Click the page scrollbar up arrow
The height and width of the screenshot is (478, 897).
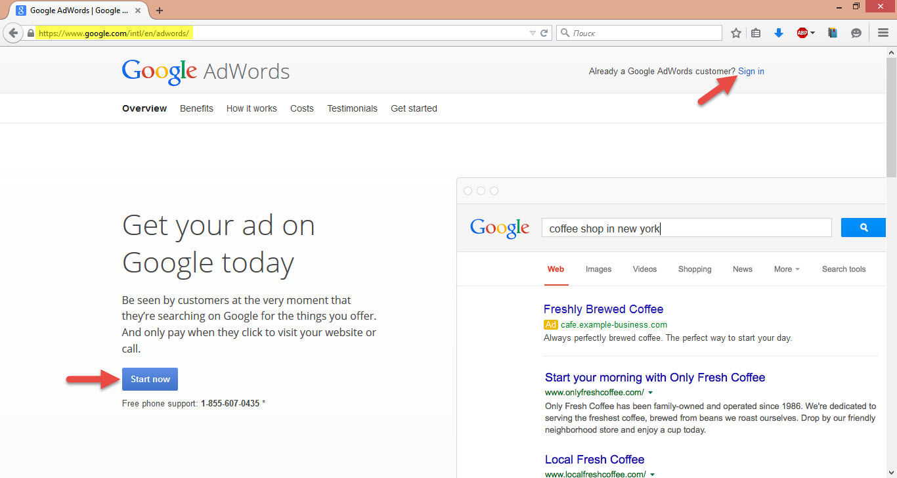coord(891,53)
